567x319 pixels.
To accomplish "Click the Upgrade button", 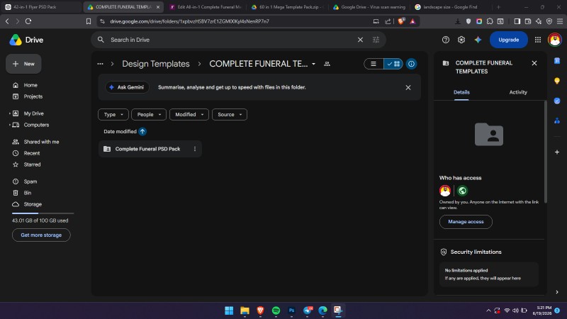I will pyautogui.click(x=508, y=40).
